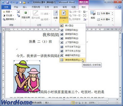Open the 位置 position dropdown
This screenshot has height=106, width=123.
56,16
